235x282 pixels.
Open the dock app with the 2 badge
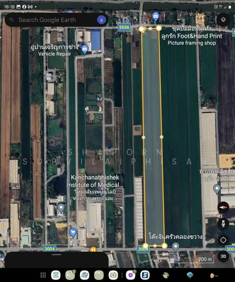pos(70,275)
